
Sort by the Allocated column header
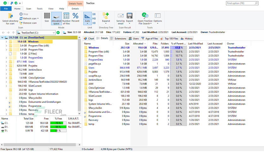139,44
